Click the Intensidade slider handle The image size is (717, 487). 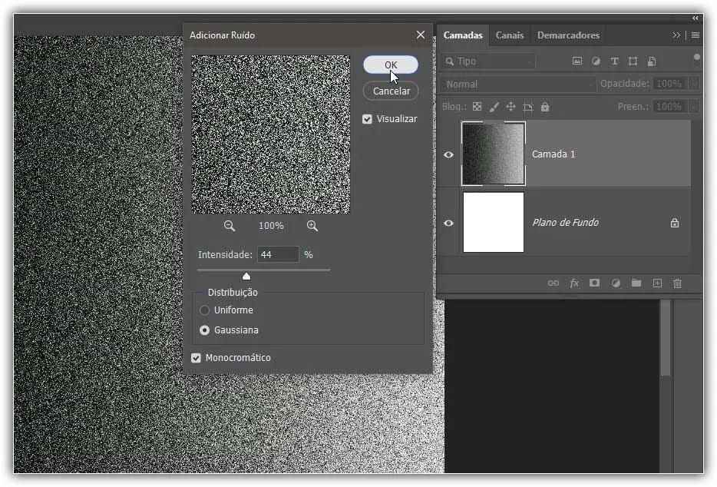(246, 276)
